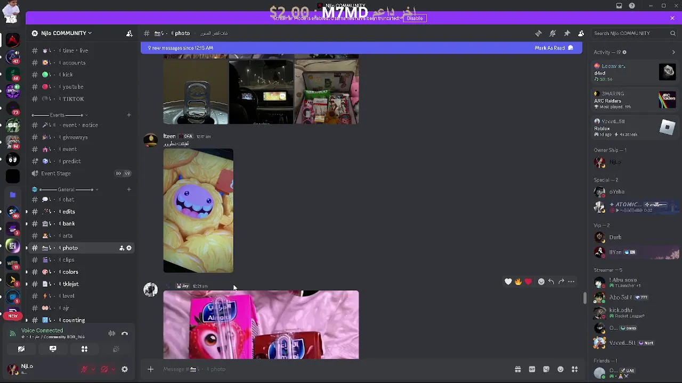React with red heart emoji
682x383 pixels.
coord(528,281)
